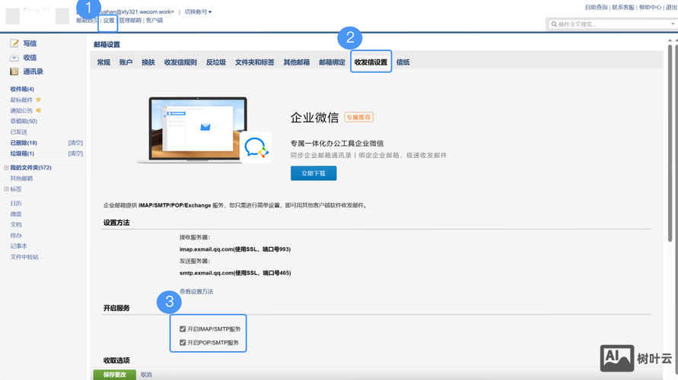The width and height of the screenshot is (678, 380).
Task: Open the 记事本 sidebar item
Action: pos(18,245)
